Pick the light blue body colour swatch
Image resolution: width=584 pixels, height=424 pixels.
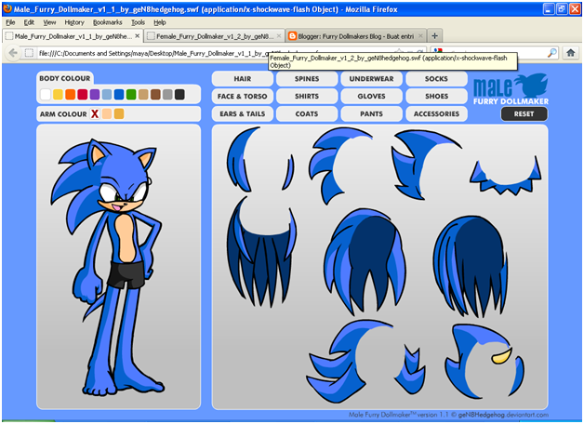pyautogui.click(x=107, y=95)
